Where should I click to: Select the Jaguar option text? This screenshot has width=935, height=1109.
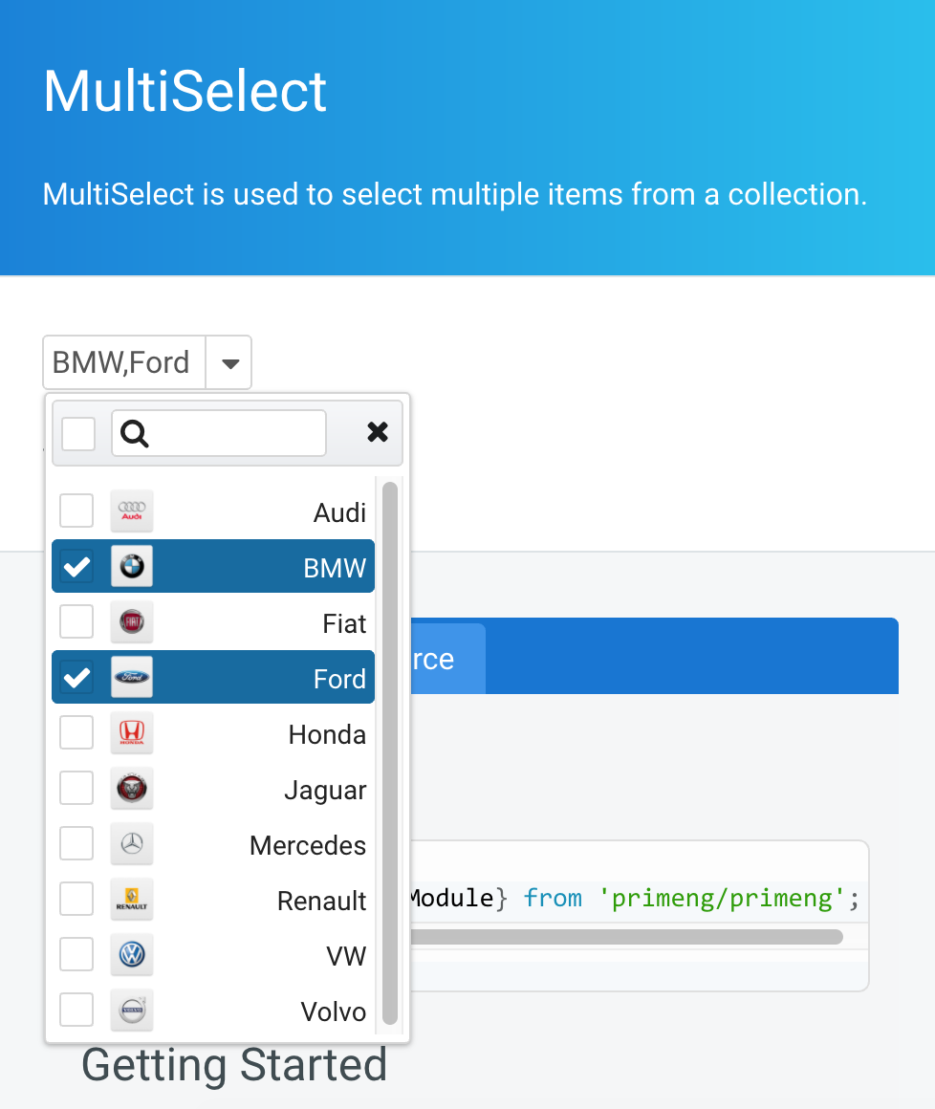click(325, 791)
